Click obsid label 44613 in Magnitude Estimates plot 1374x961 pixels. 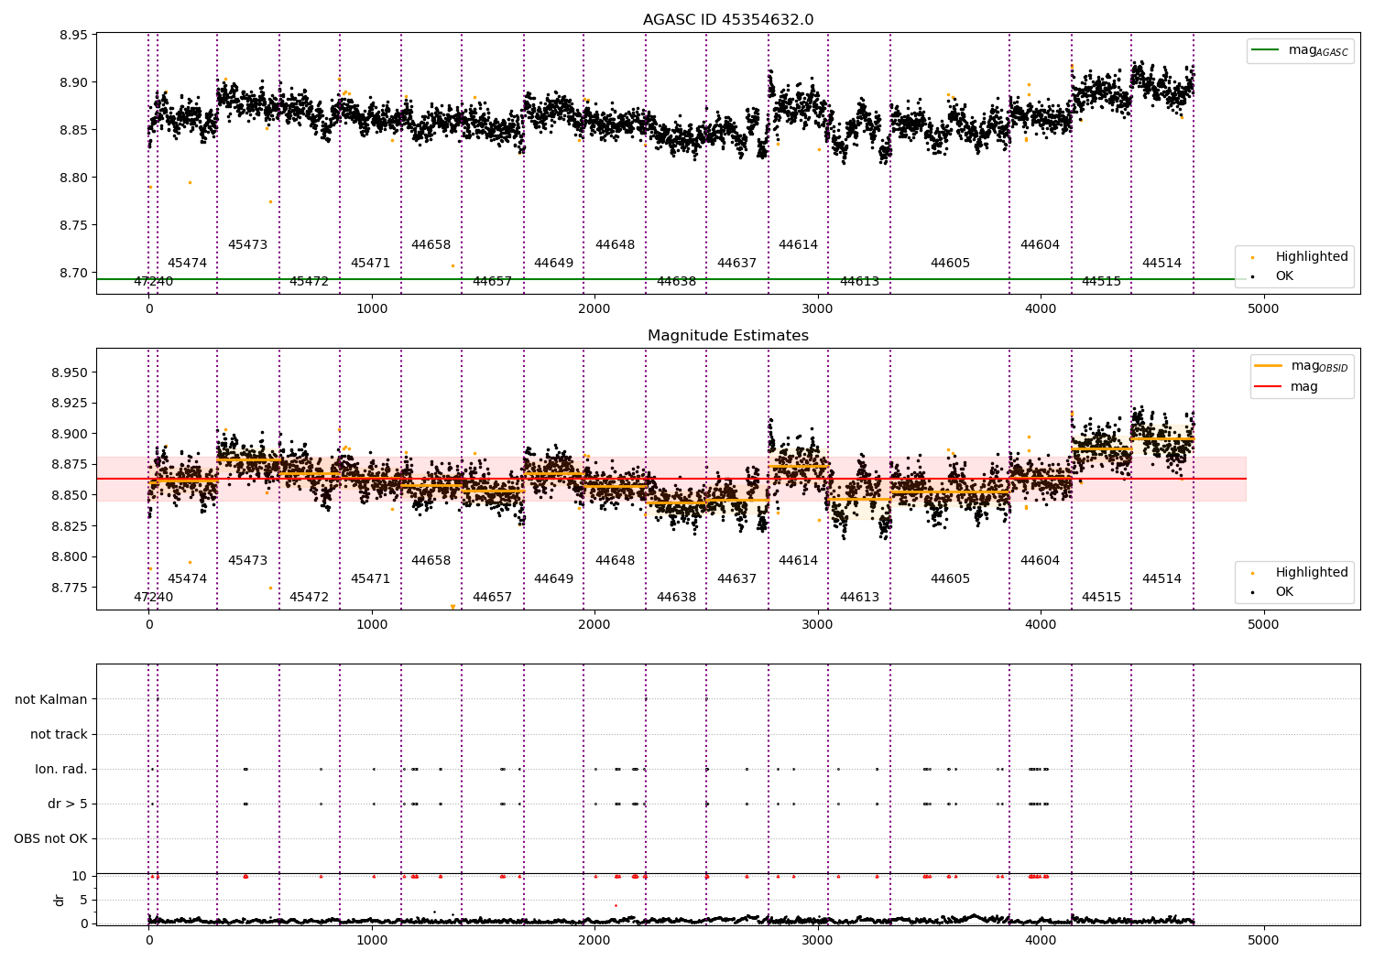click(x=859, y=598)
